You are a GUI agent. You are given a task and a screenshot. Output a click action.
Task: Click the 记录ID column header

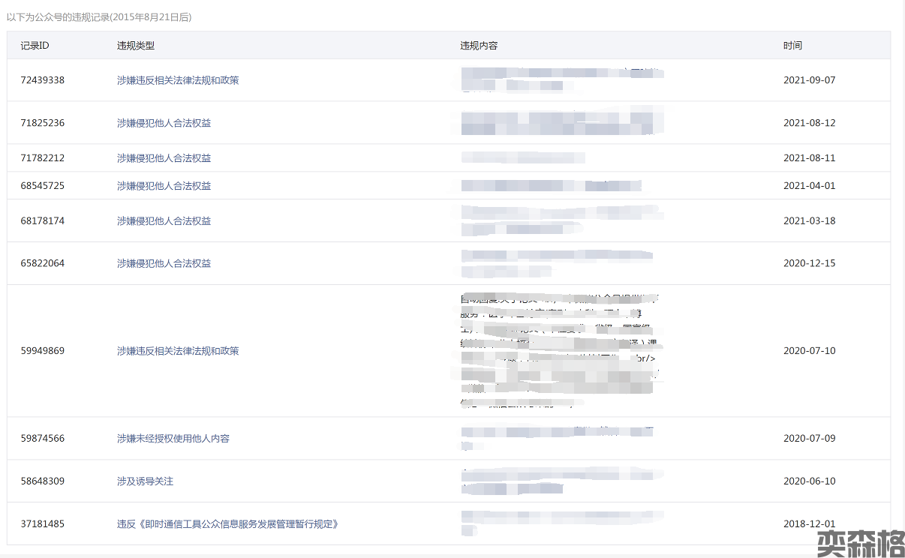[35, 46]
